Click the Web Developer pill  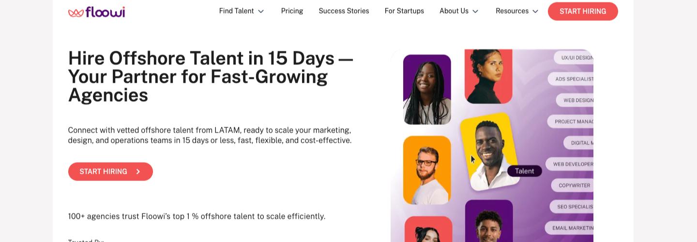coord(572,164)
